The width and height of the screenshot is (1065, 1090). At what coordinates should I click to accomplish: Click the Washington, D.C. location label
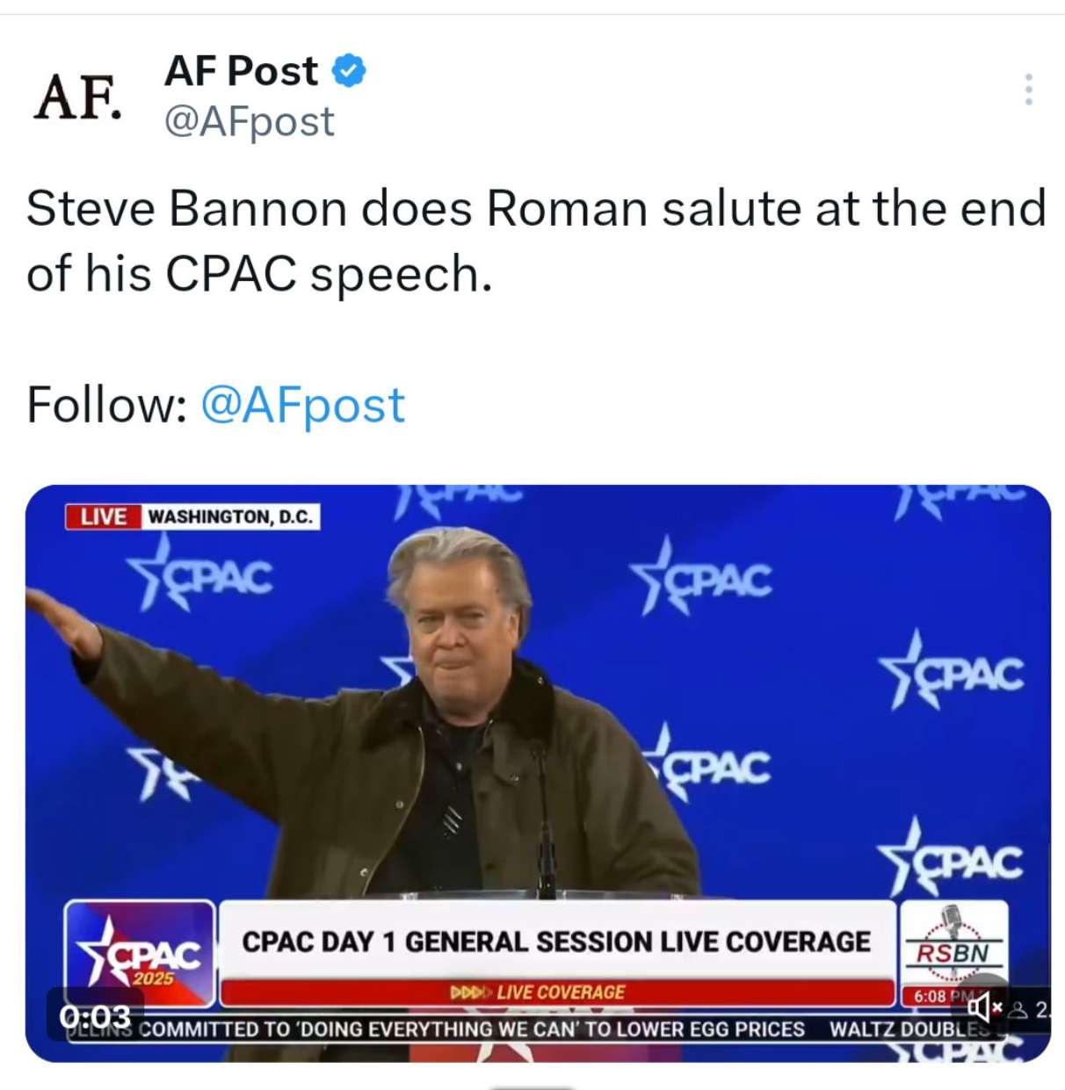(230, 516)
